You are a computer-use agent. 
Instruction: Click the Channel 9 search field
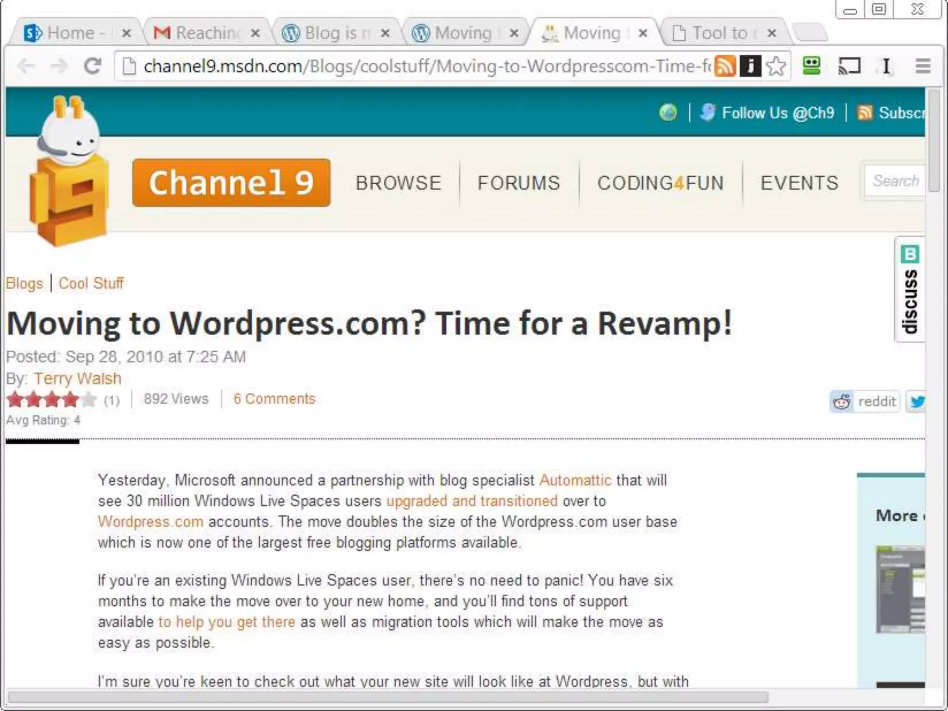tap(895, 181)
